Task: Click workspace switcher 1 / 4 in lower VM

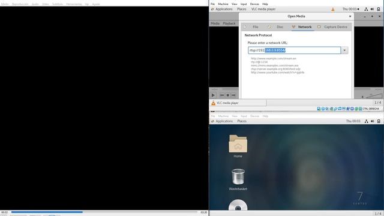Action: [378, 214]
